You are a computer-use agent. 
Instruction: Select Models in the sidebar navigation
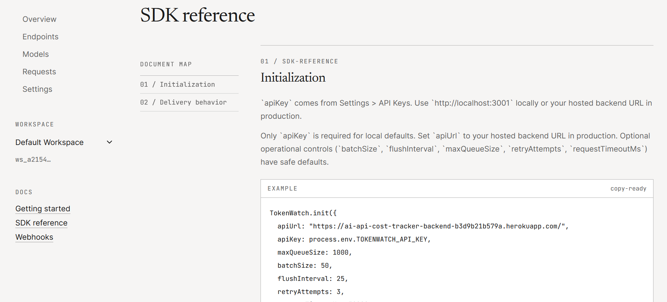(36, 54)
